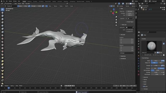
Task: Toggle Dyntopo checkbox in properties panel
Action: (x=143, y=89)
